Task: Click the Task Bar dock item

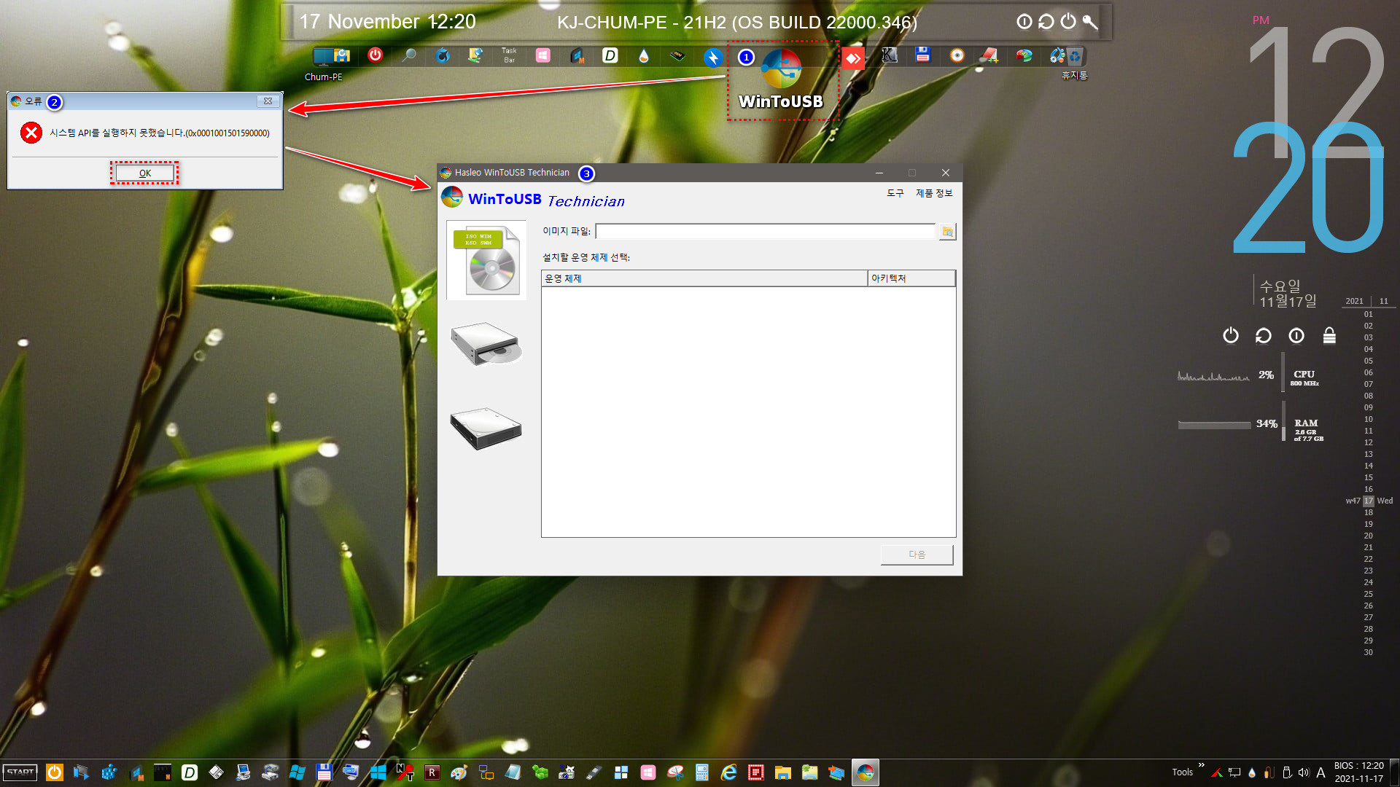Action: click(x=509, y=55)
